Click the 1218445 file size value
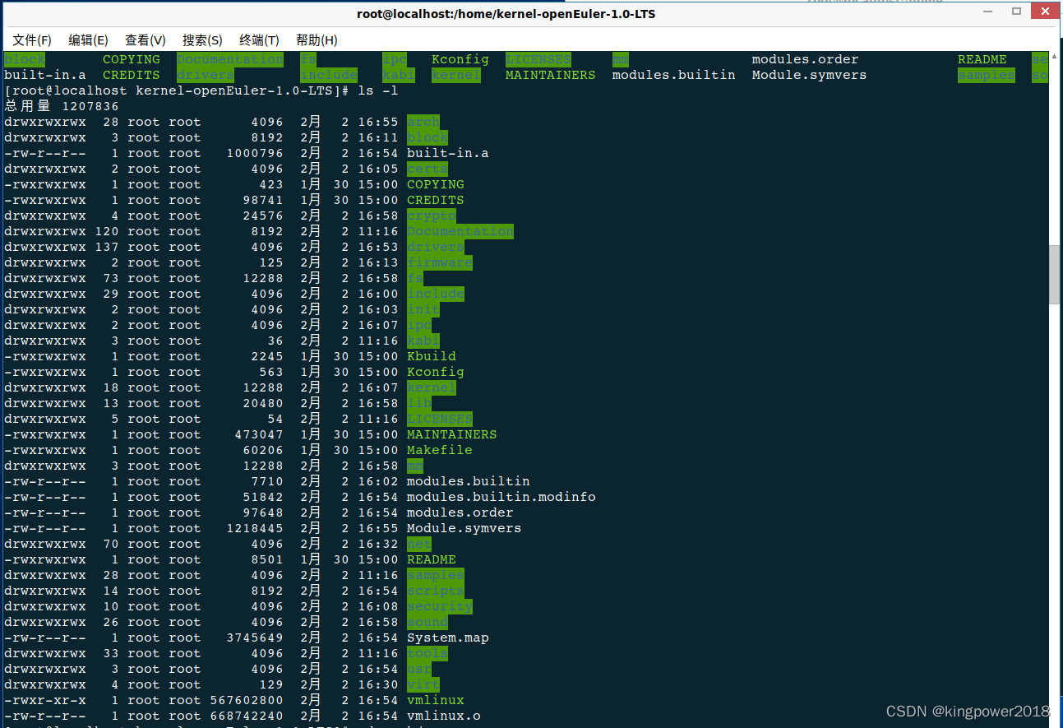 click(x=254, y=528)
